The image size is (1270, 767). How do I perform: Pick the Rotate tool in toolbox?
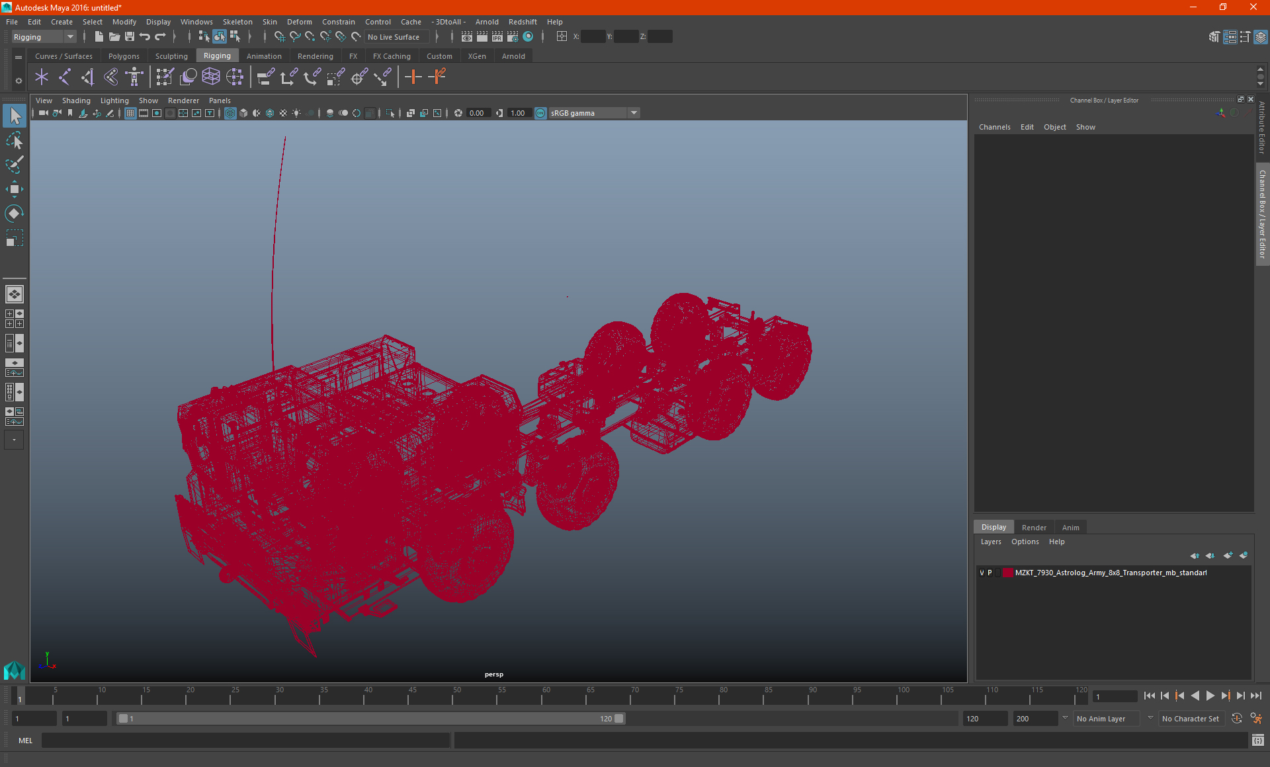pos(14,214)
